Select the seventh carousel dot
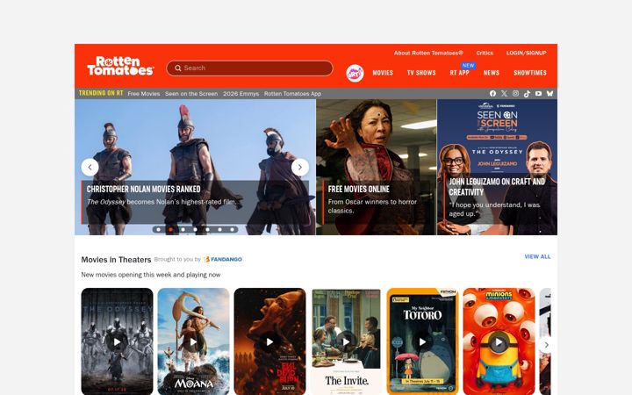 232,230
